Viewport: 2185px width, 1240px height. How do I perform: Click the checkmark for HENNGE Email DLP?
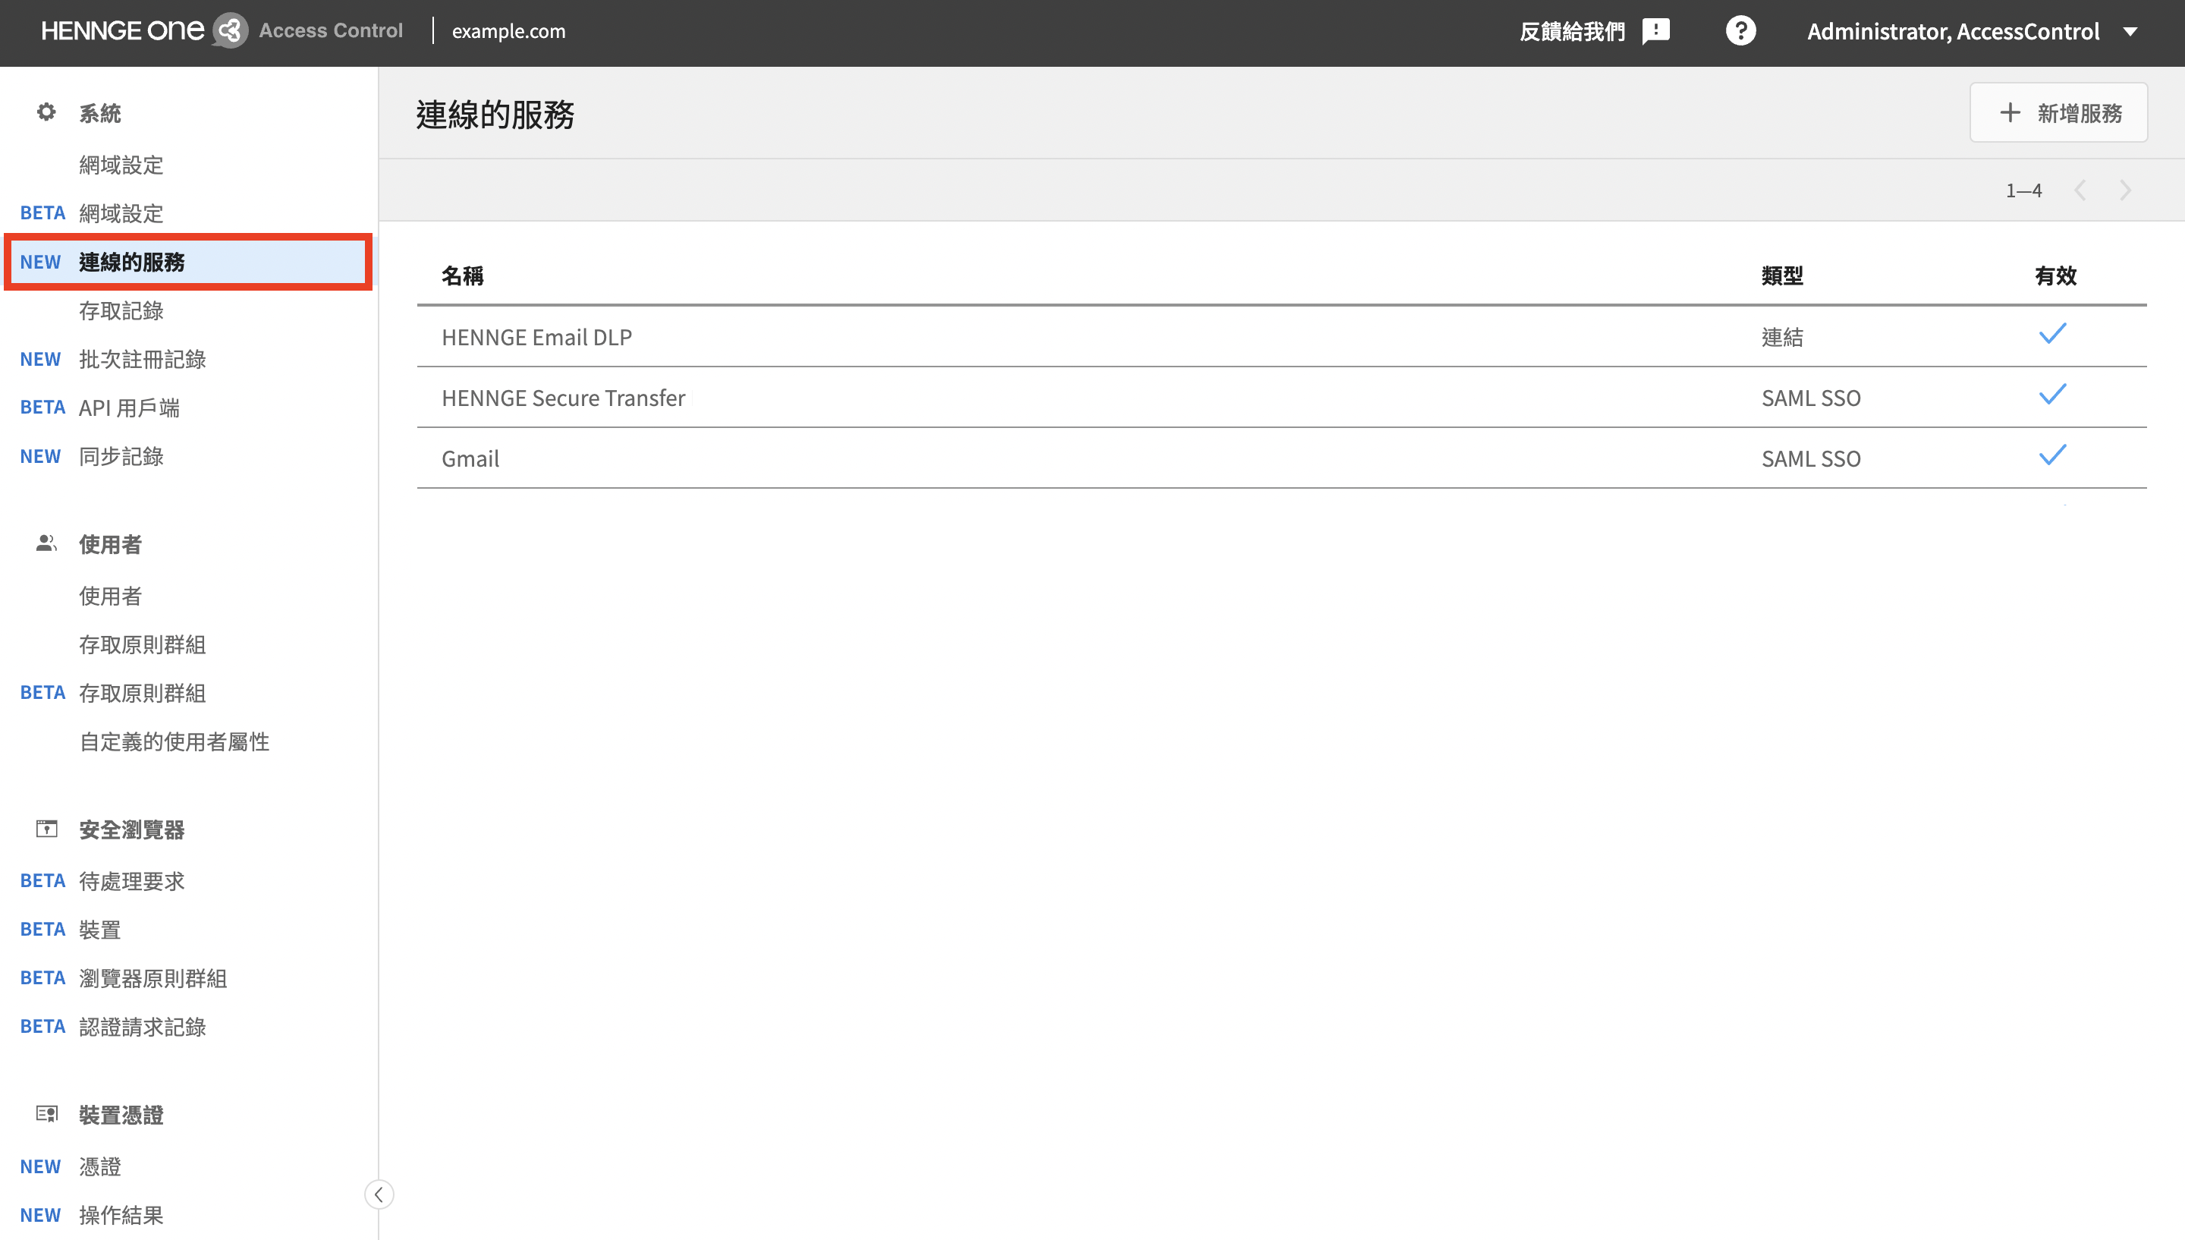click(2052, 334)
